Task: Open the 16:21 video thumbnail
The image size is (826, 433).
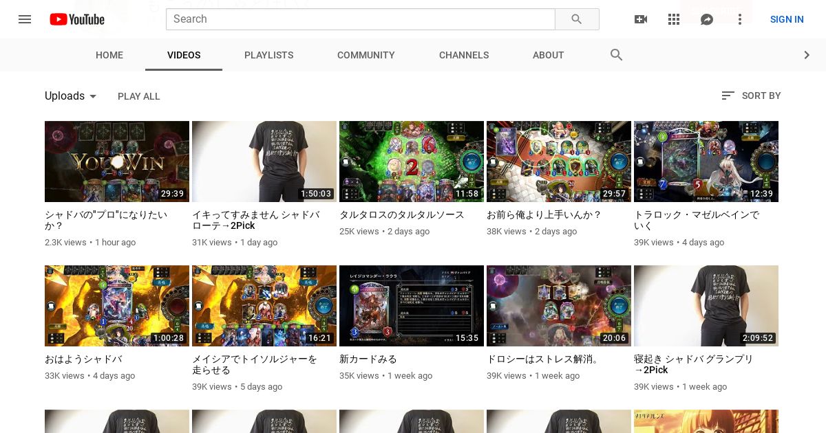Action: pos(264,306)
